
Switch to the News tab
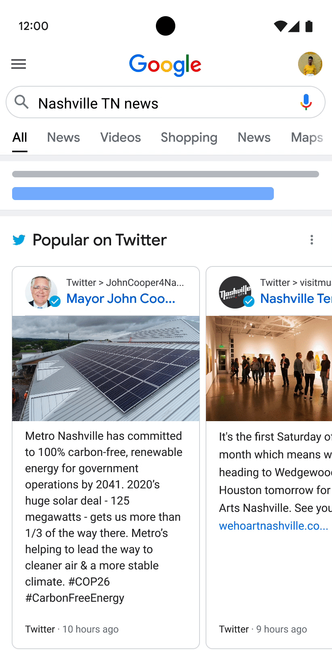[63, 138]
